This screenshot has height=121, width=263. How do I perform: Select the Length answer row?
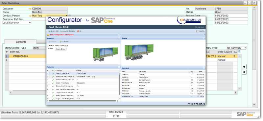[x=83, y=92]
